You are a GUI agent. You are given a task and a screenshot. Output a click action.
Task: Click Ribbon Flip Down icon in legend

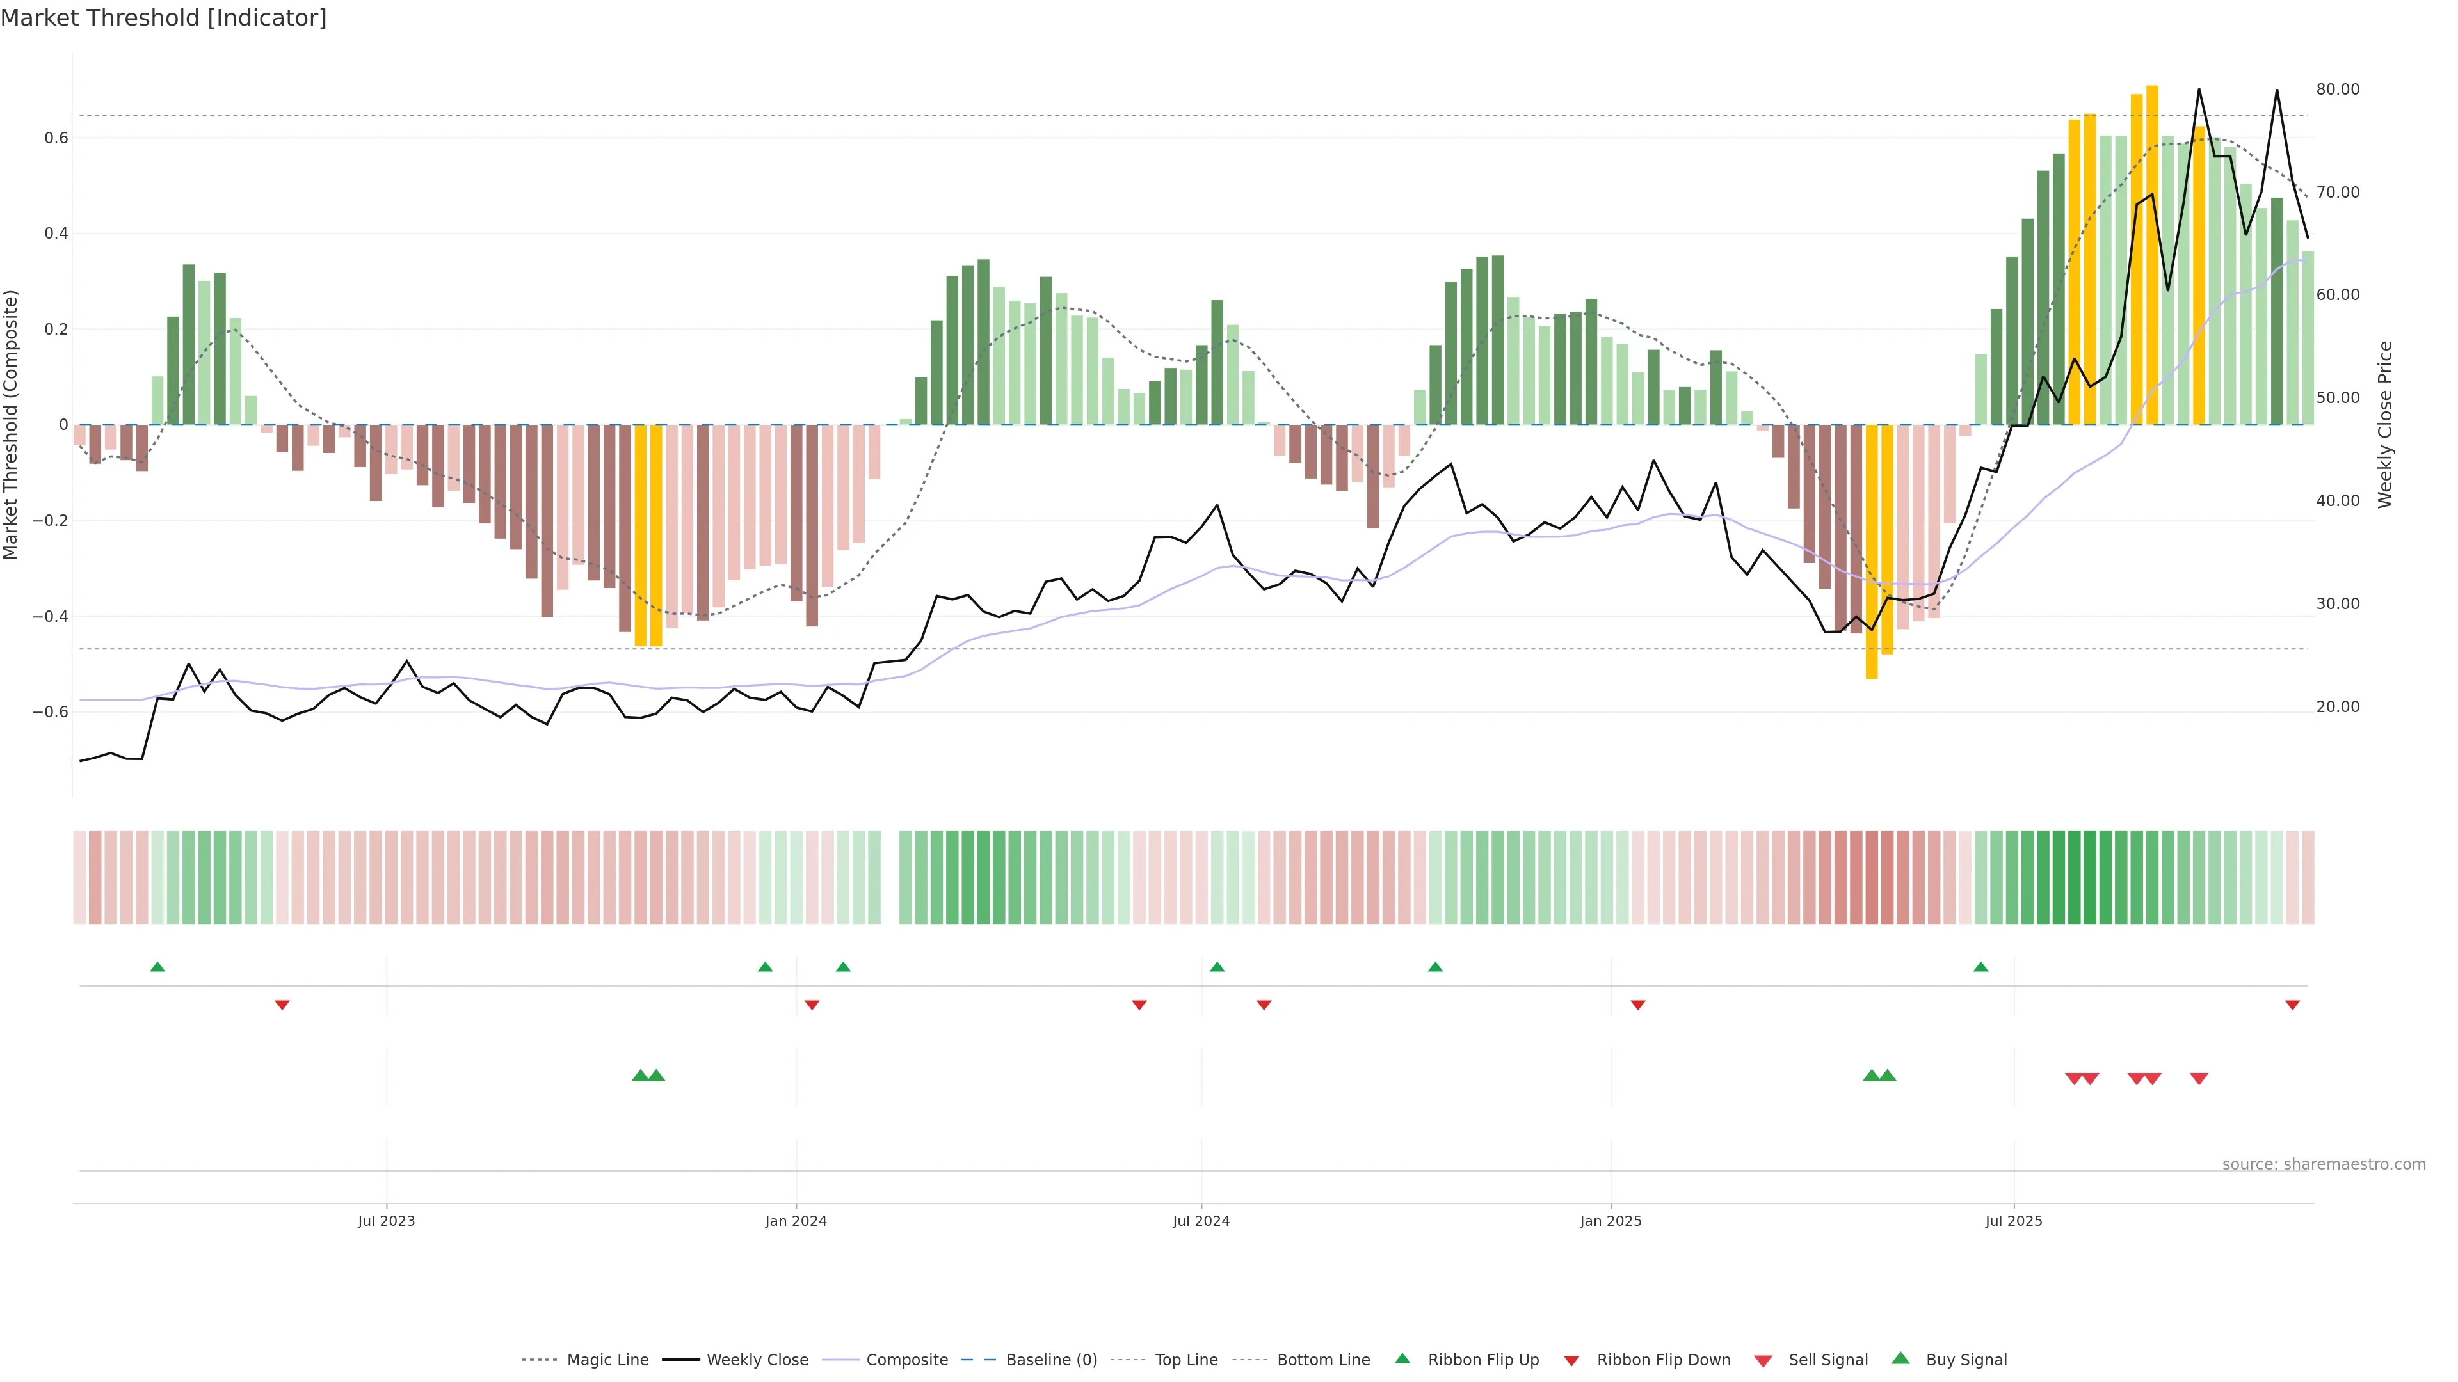click(1571, 1361)
